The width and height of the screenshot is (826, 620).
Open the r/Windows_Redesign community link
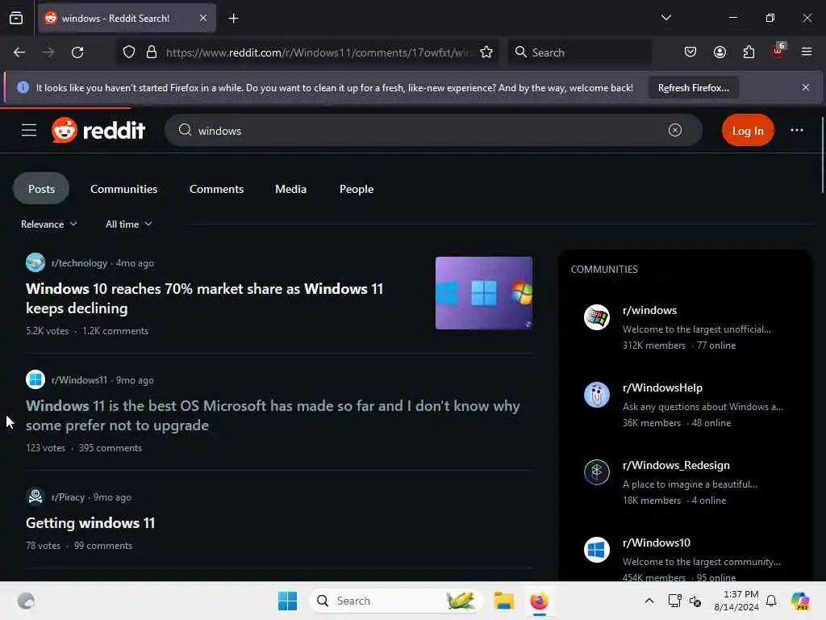pos(676,465)
